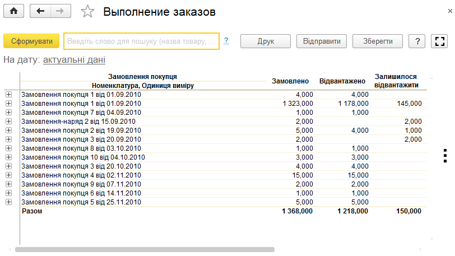Select the Разом total row label
455x256 pixels.
(32, 211)
